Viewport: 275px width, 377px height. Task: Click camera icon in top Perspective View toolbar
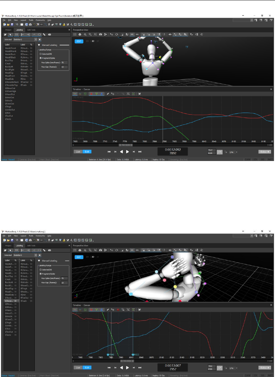point(100,35)
